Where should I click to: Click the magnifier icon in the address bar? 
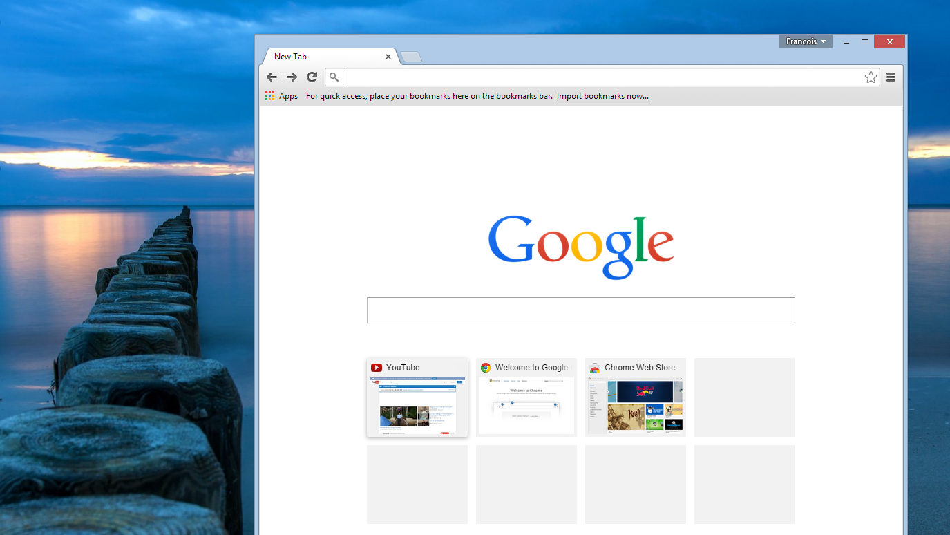click(334, 77)
